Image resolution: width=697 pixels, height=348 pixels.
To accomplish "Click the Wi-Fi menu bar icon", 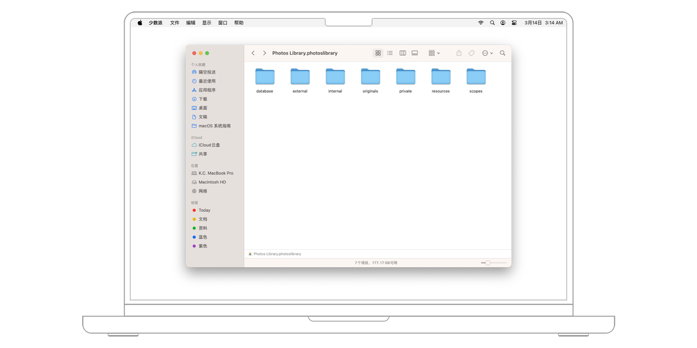I will coord(480,22).
